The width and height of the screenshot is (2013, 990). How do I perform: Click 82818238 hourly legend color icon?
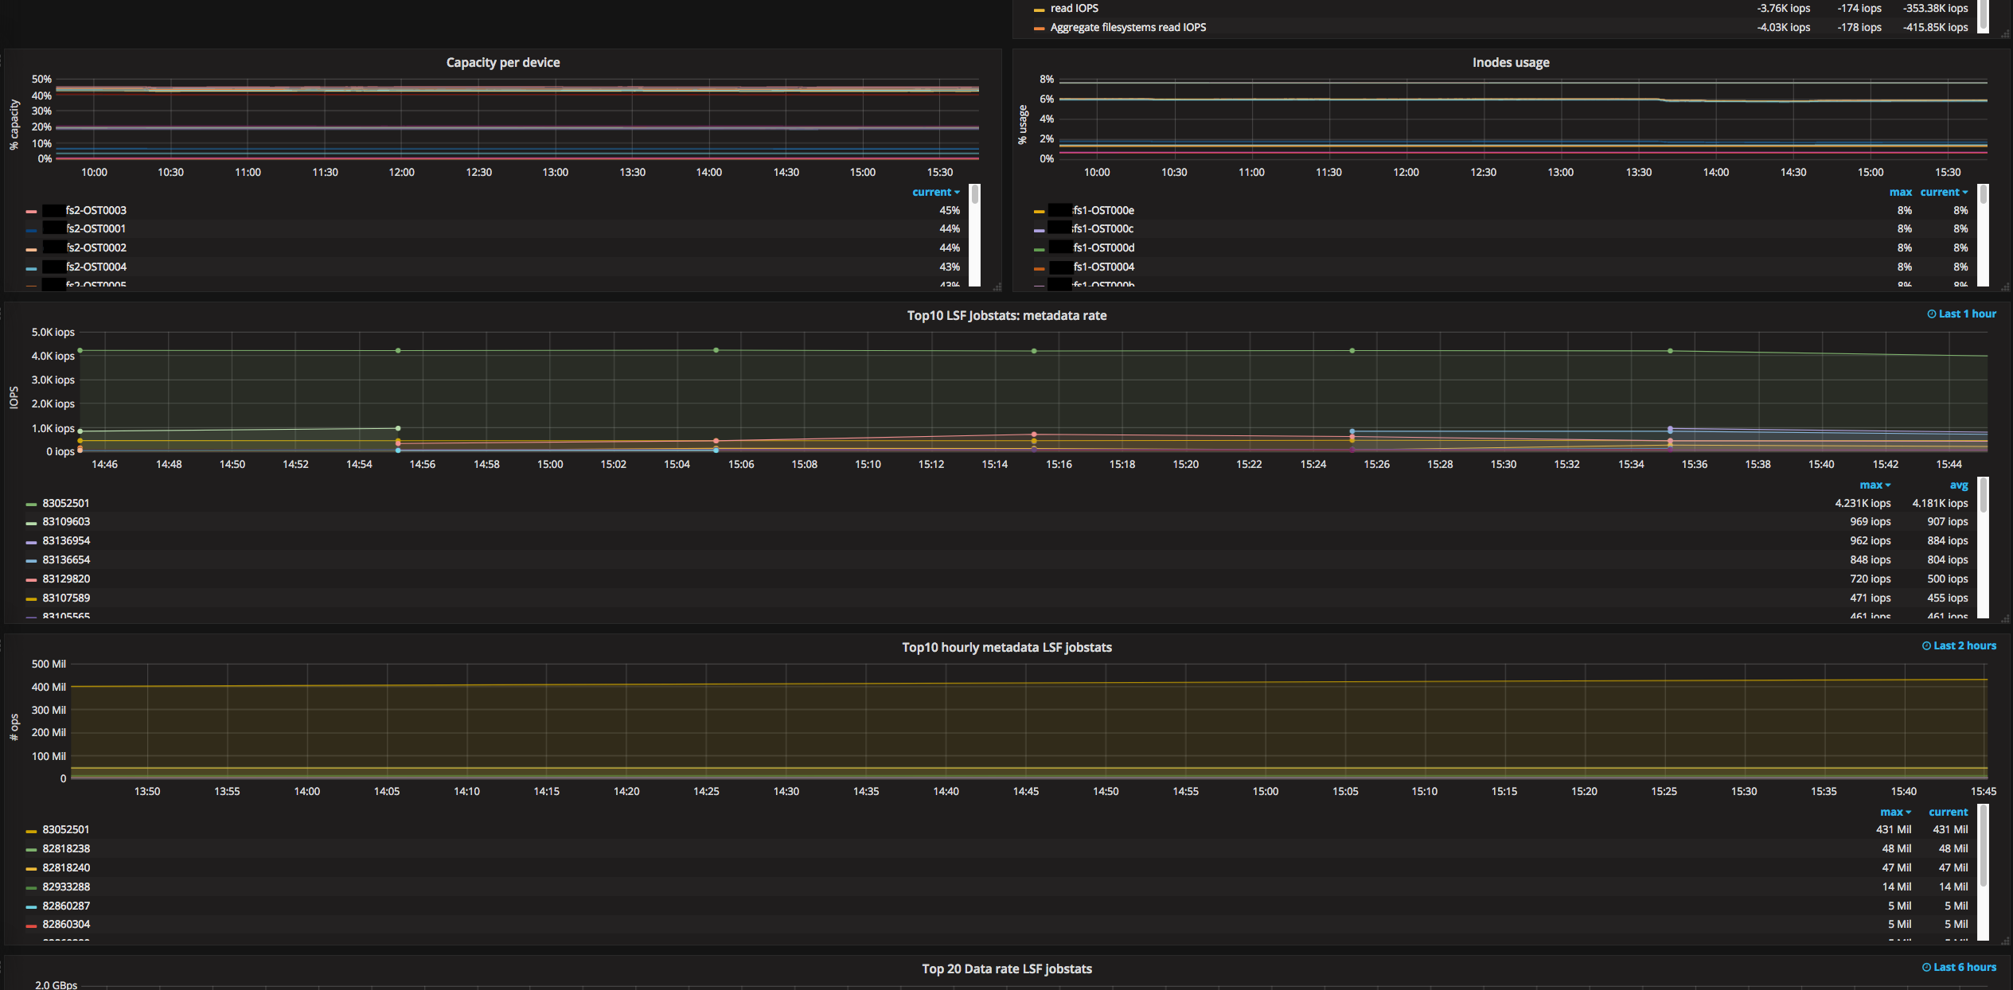coord(31,850)
